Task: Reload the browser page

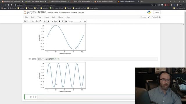Action: tap(8, 5)
